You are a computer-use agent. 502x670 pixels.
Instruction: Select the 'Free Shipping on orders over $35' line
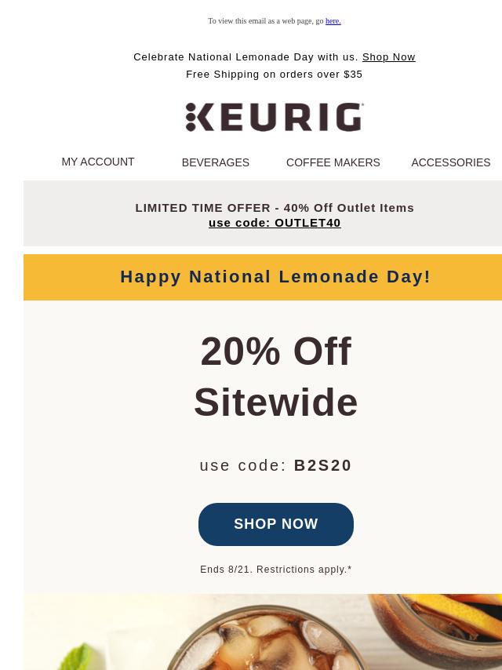coord(274,75)
